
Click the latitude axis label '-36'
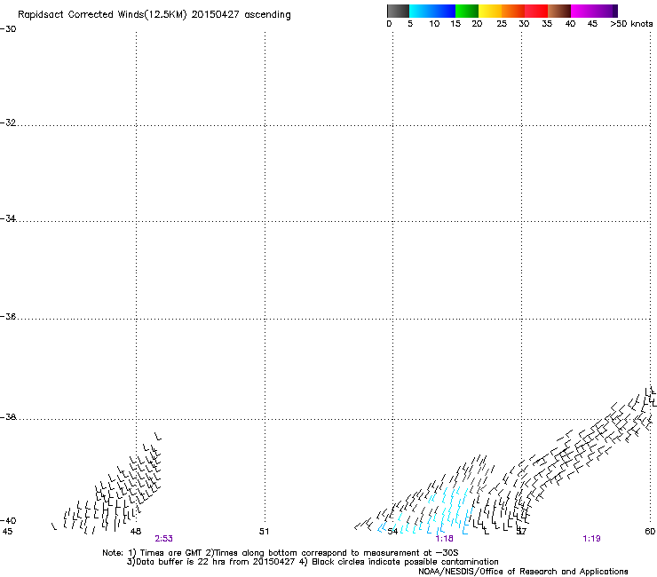pos(8,316)
